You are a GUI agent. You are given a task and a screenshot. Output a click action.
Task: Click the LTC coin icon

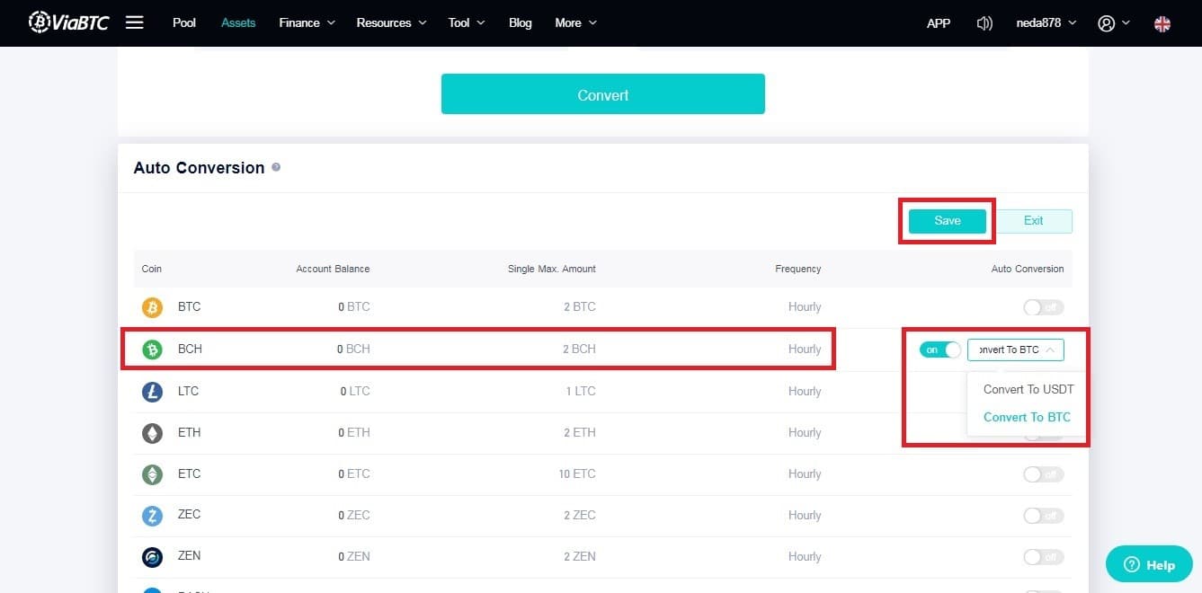[x=152, y=392]
